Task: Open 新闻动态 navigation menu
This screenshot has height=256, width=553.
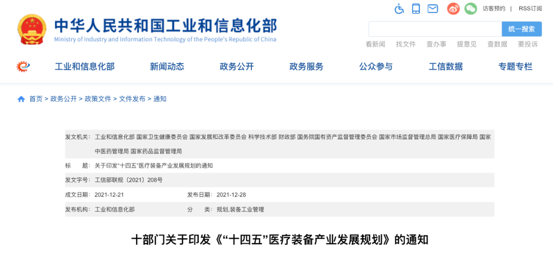Action: click(167, 66)
